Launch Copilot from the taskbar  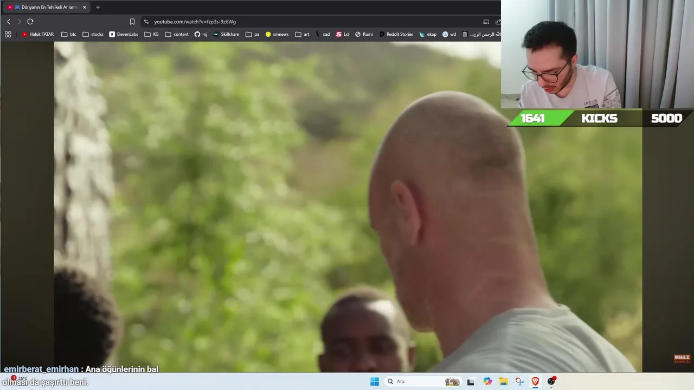pos(487,381)
